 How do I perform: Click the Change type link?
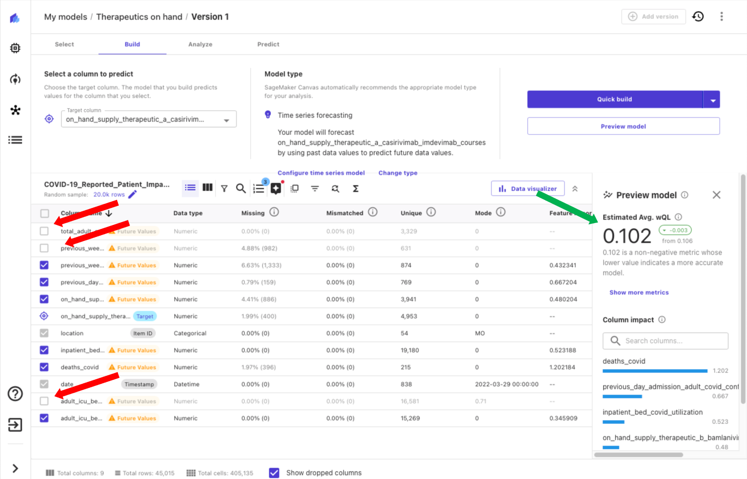click(398, 173)
